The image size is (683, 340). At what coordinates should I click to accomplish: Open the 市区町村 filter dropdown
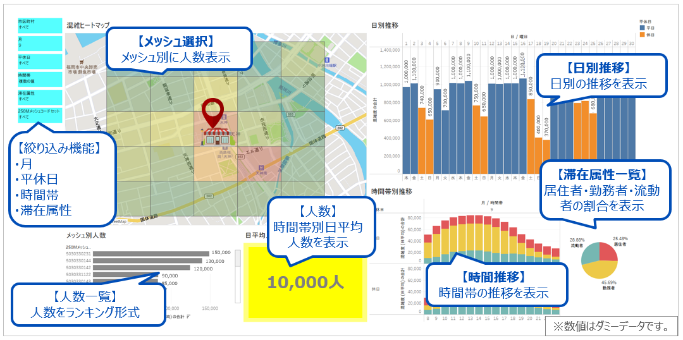click(40, 25)
